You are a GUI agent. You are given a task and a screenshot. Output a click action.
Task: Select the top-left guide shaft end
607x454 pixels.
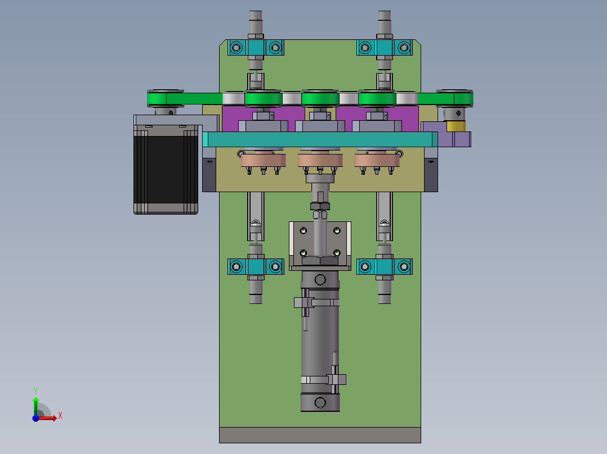pyautogui.click(x=256, y=22)
